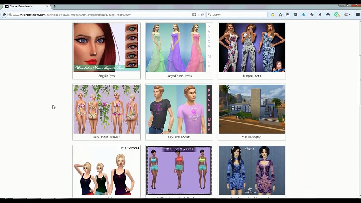Expand the ABP dropdown arrow
The image size is (361, 203).
(350, 15)
